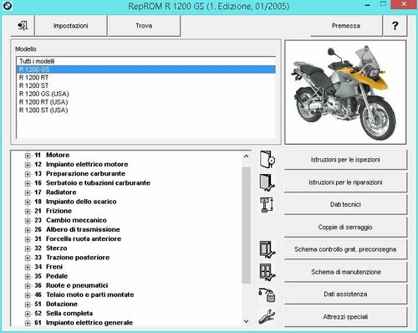The height and width of the screenshot is (333, 418).
Task: Select the 32 Sterzo item
Action: pos(51,248)
